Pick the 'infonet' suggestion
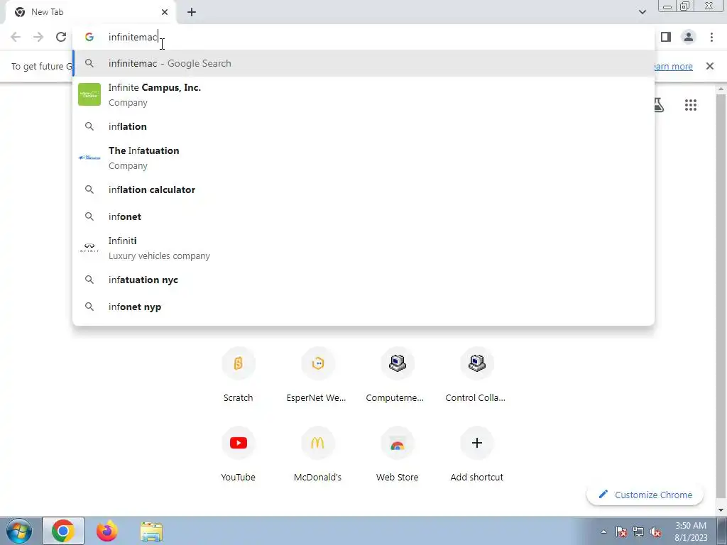 (x=363, y=216)
